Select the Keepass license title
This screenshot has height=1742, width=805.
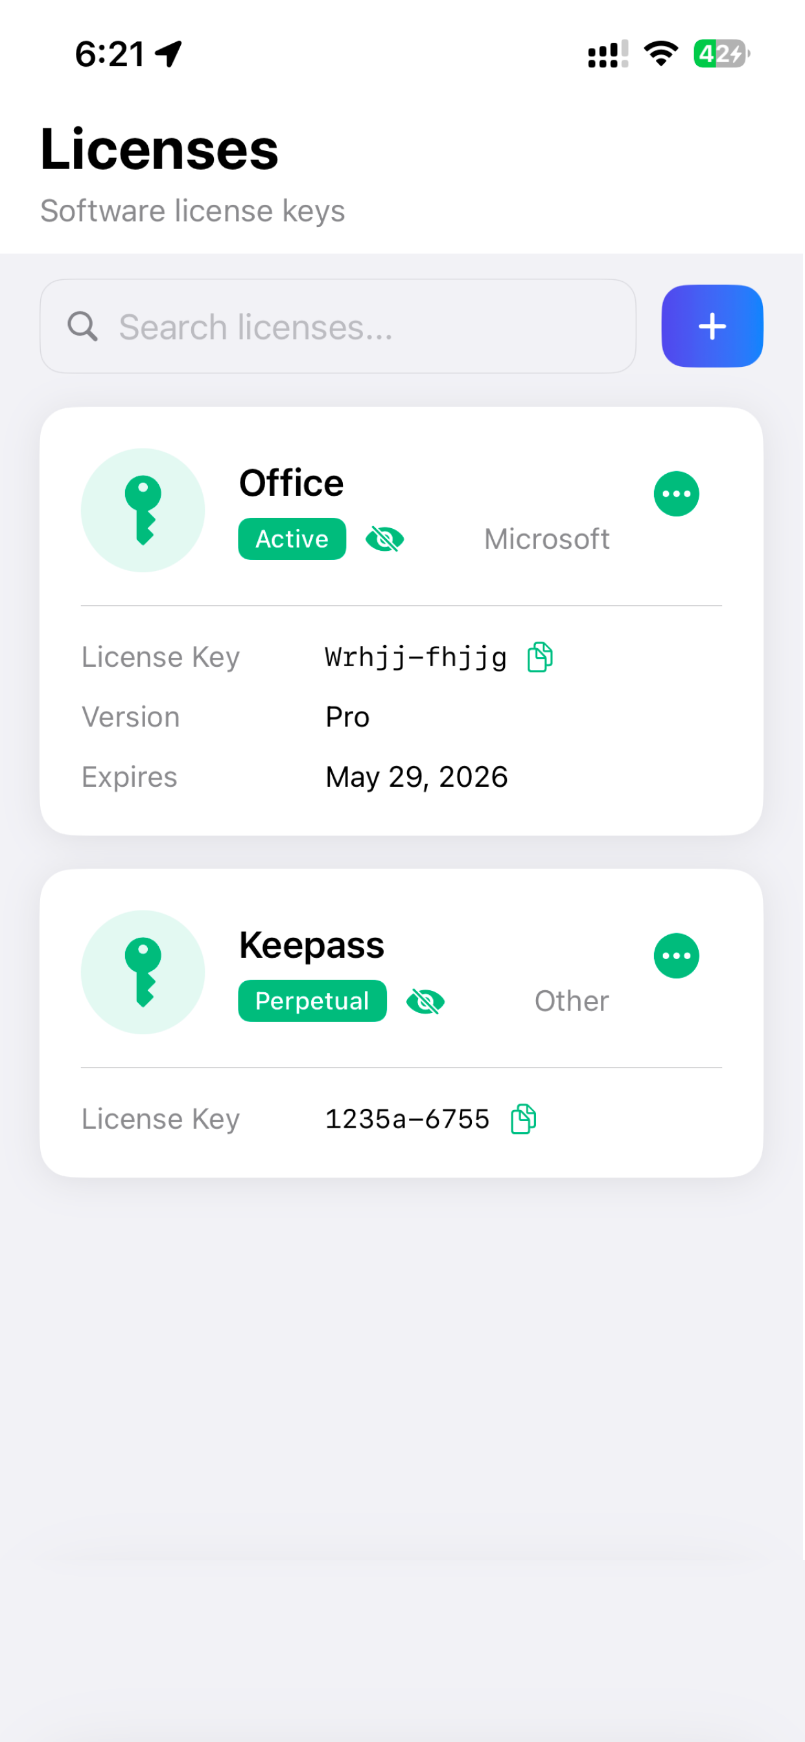click(312, 946)
